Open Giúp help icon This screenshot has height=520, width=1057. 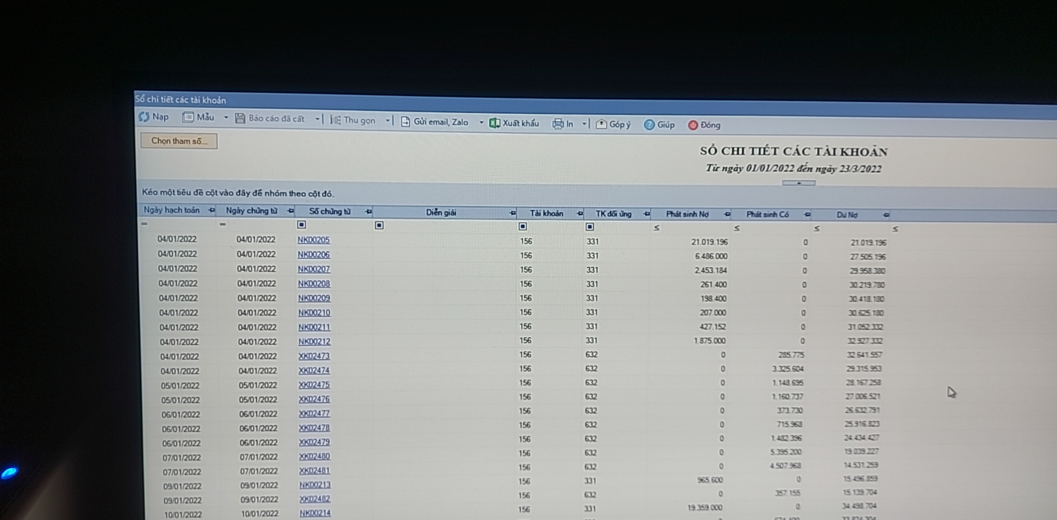[649, 125]
